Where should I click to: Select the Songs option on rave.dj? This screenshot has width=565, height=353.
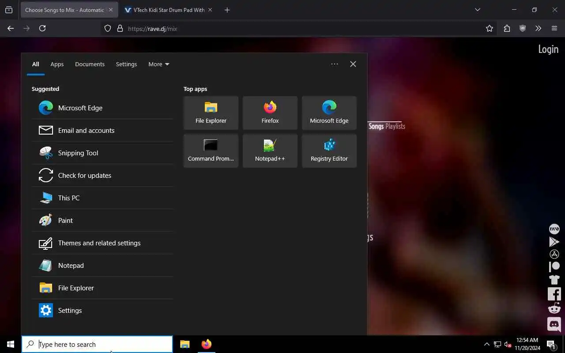click(376, 126)
